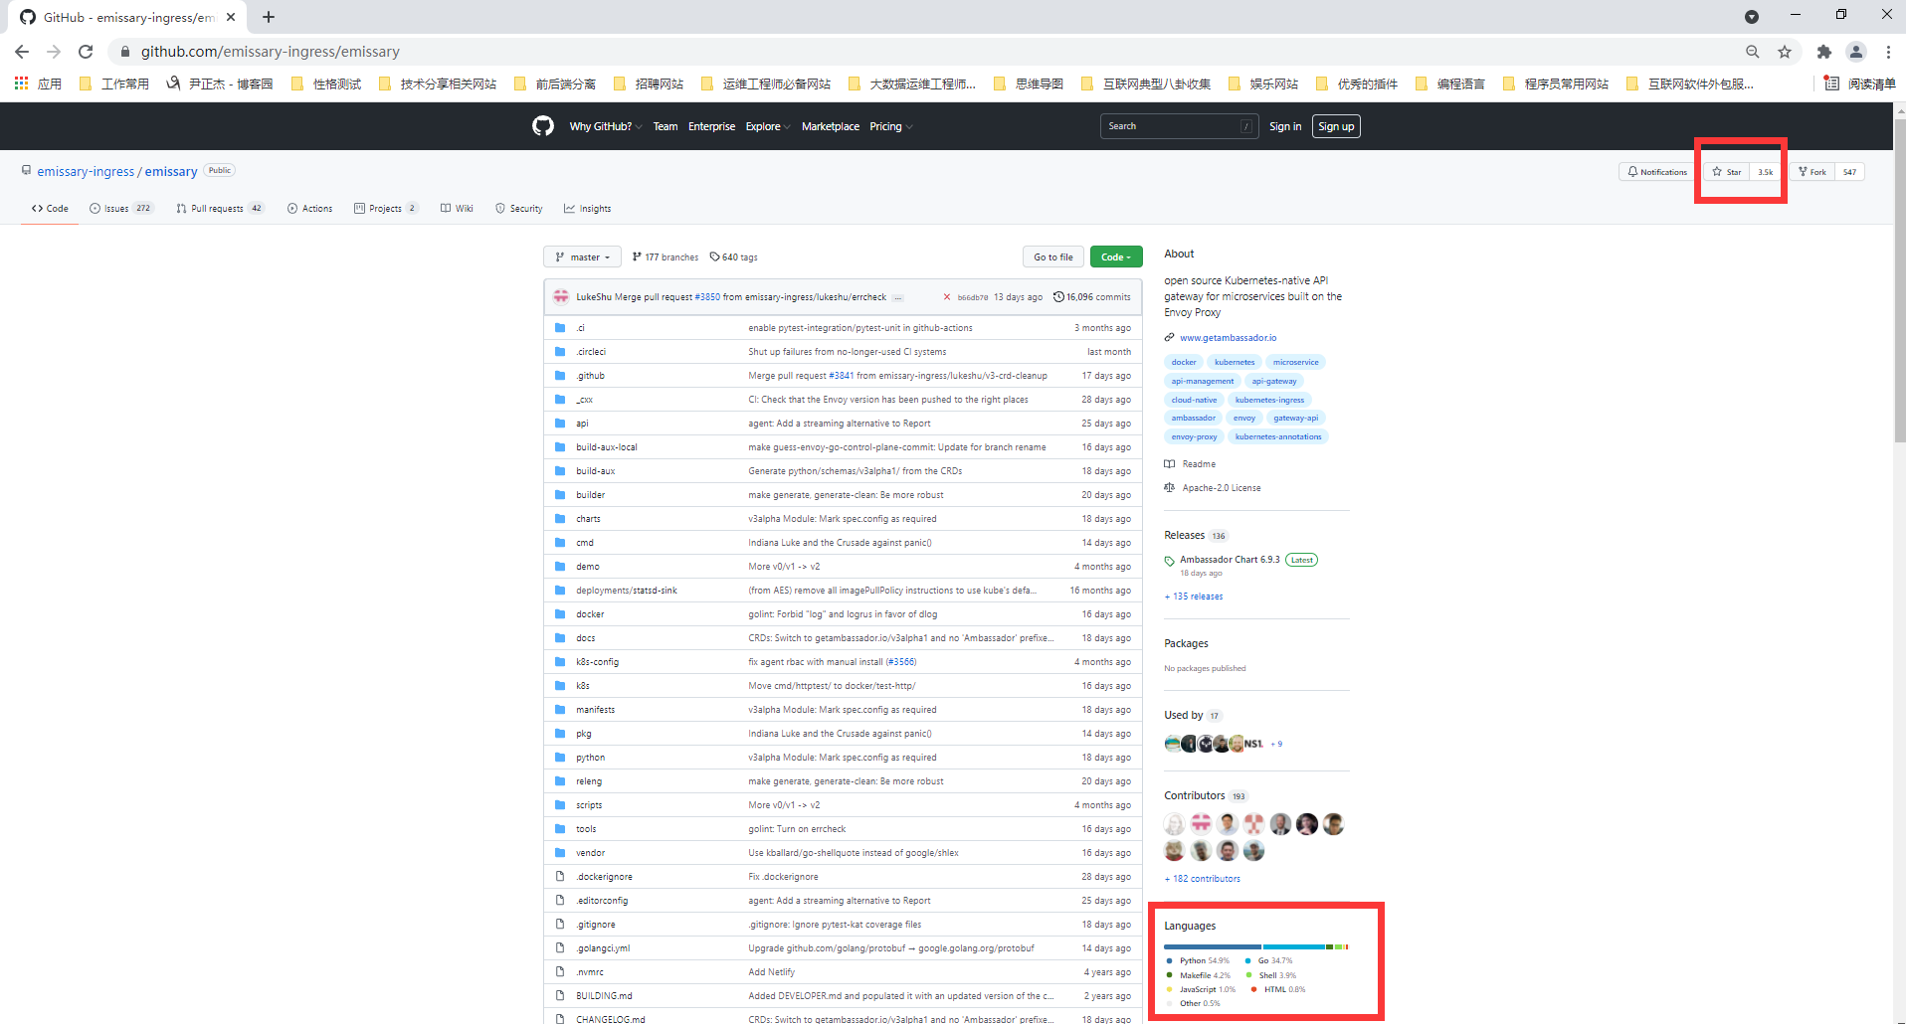Bookmark this page with the star icon
The width and height of the screenshot is (1906, 1024).
(x=1785, y=52)
